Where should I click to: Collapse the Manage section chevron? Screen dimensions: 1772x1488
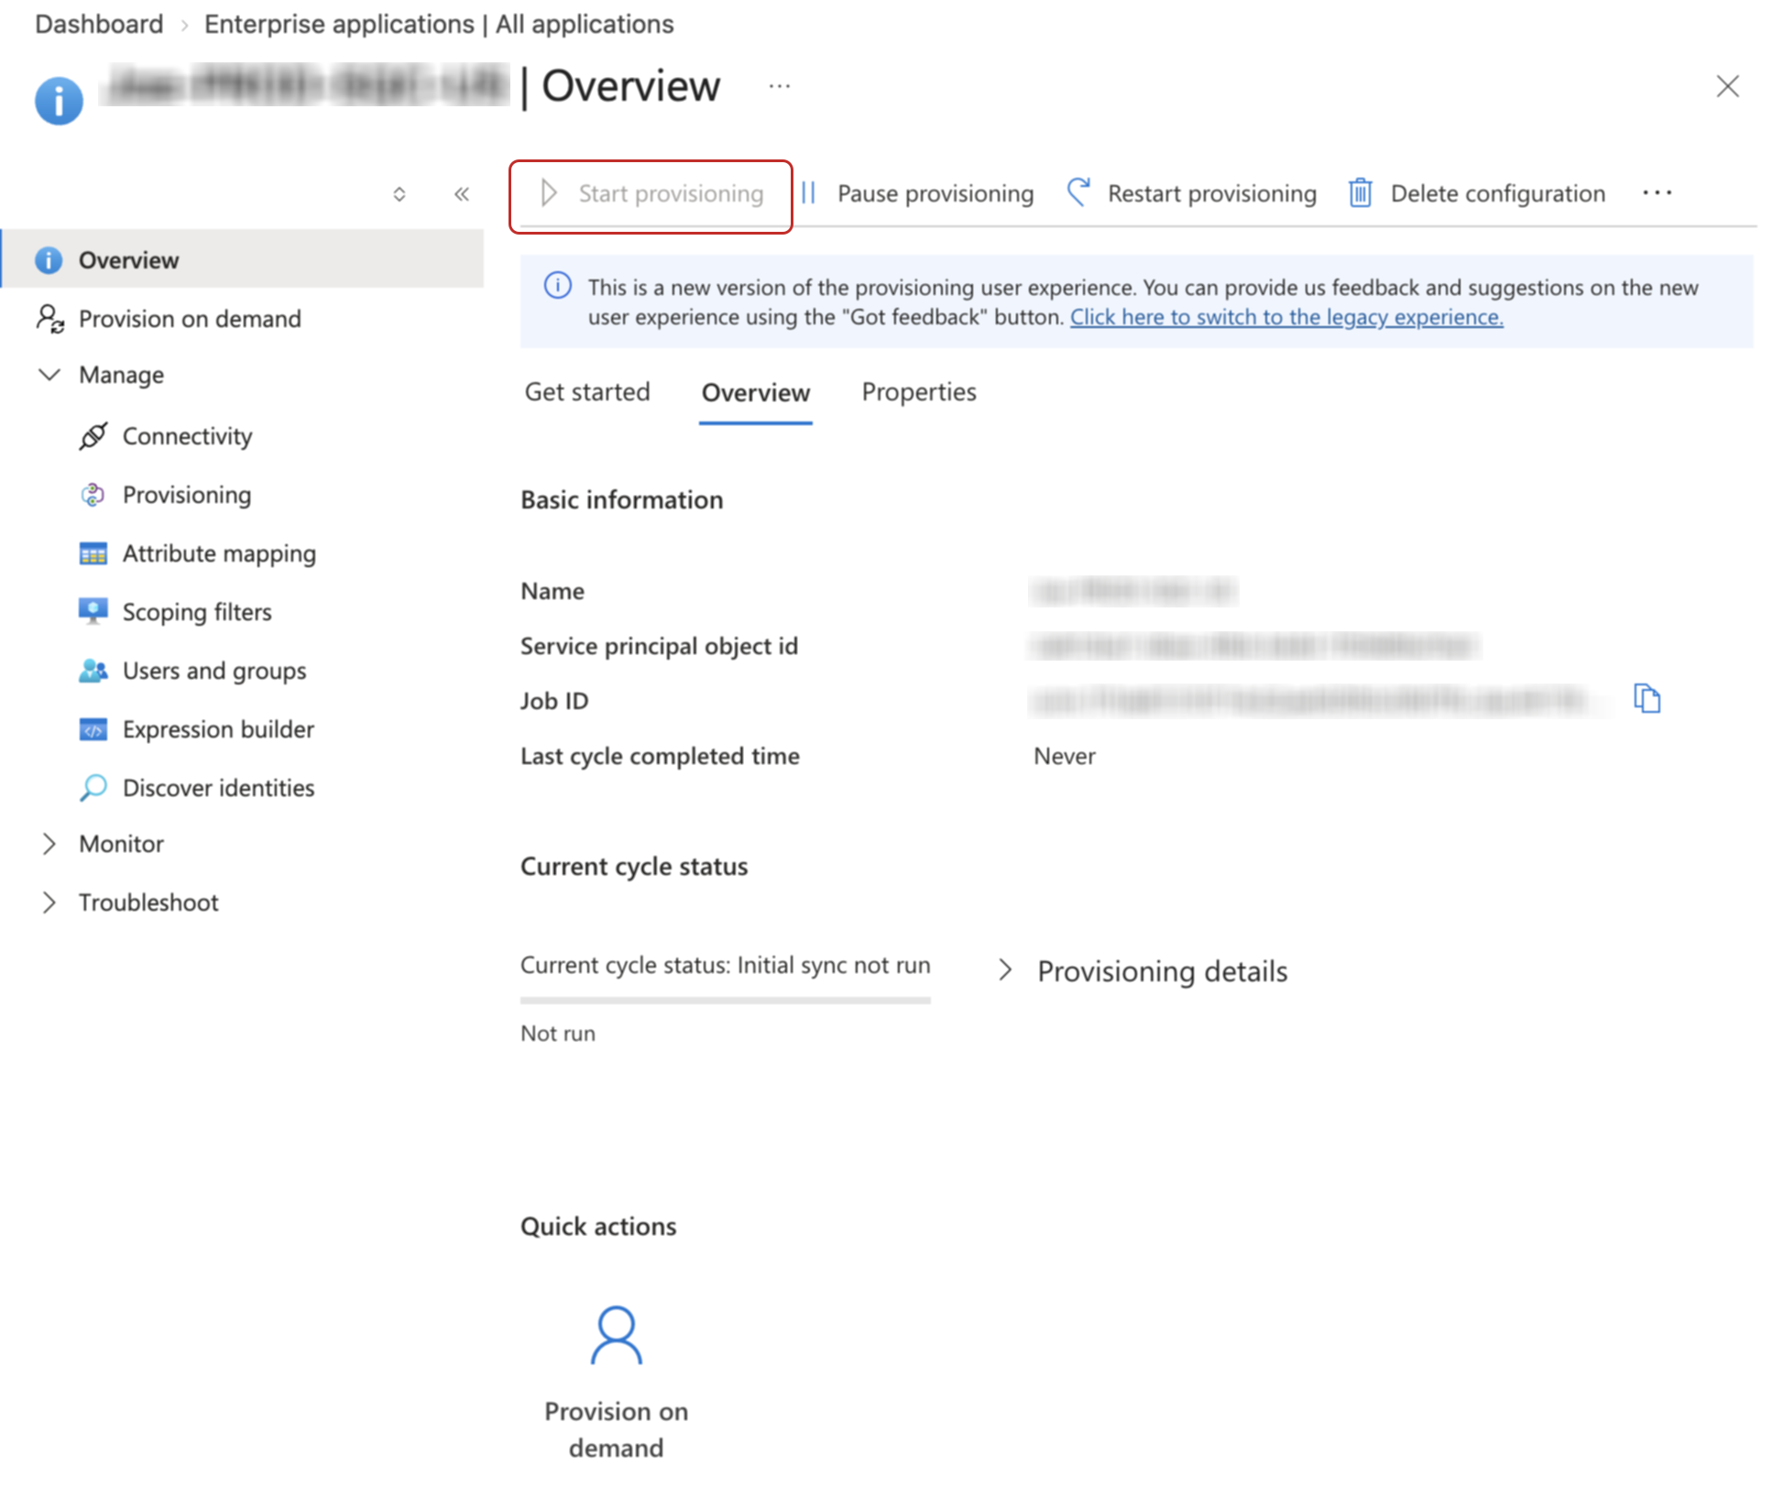[x=49, y=375]
